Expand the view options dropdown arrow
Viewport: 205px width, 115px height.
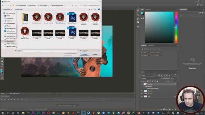(92, 9)
